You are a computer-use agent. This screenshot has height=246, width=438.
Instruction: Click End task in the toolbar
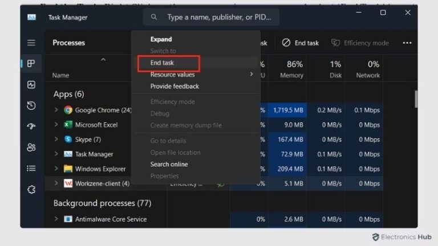301,43
